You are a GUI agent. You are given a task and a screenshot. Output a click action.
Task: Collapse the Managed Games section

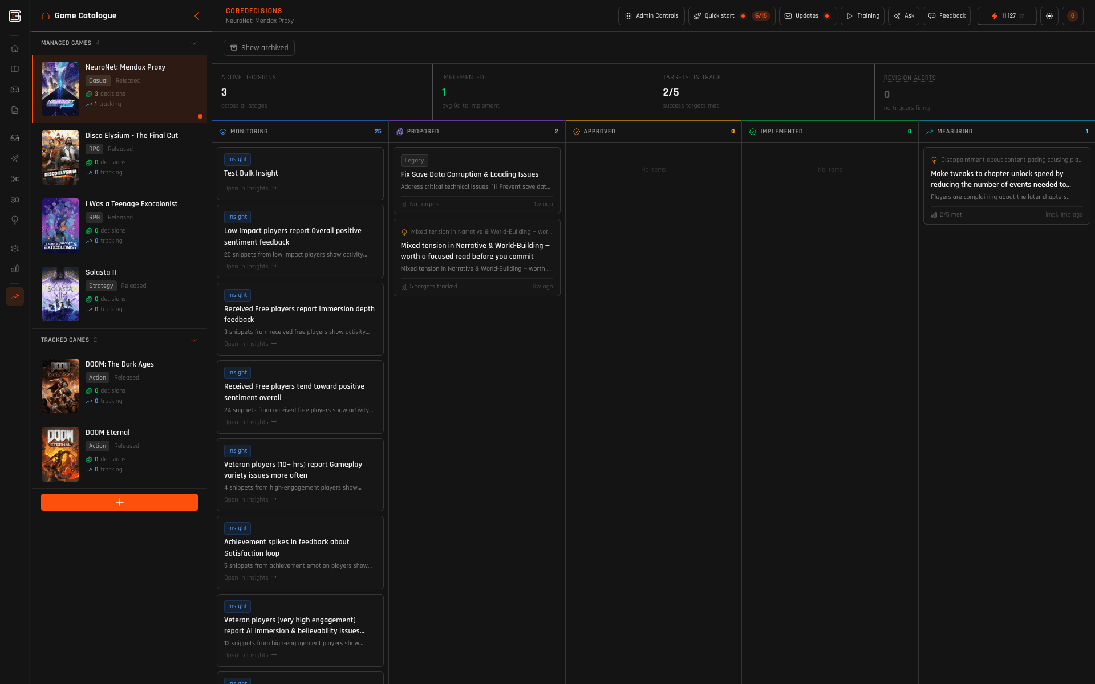194,43
